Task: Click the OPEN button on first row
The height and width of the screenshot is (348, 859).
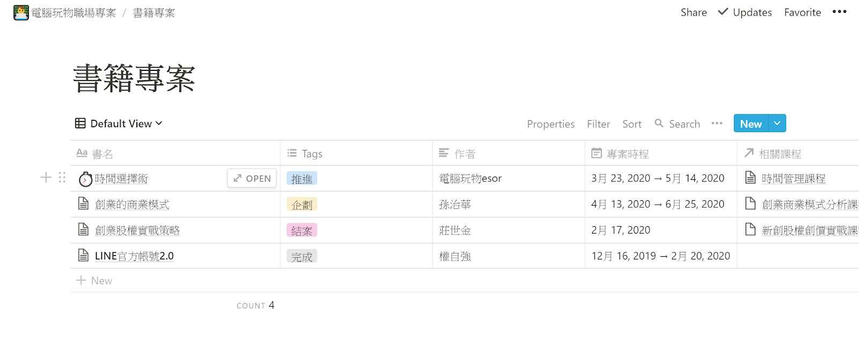Action: 252,178
